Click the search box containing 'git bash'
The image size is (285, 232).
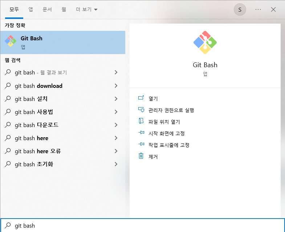(142, 225)
